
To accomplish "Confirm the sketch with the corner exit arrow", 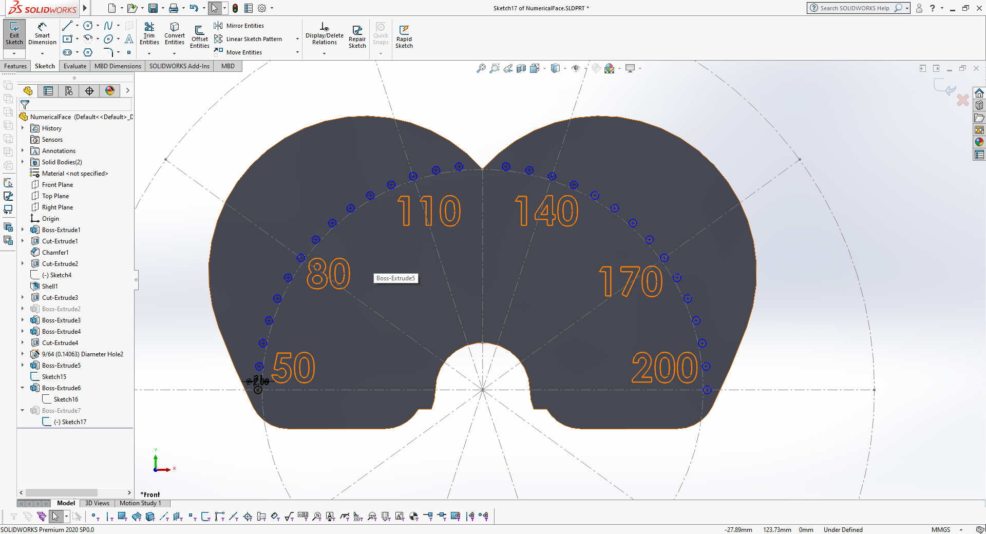I will [x=945, y=88].
